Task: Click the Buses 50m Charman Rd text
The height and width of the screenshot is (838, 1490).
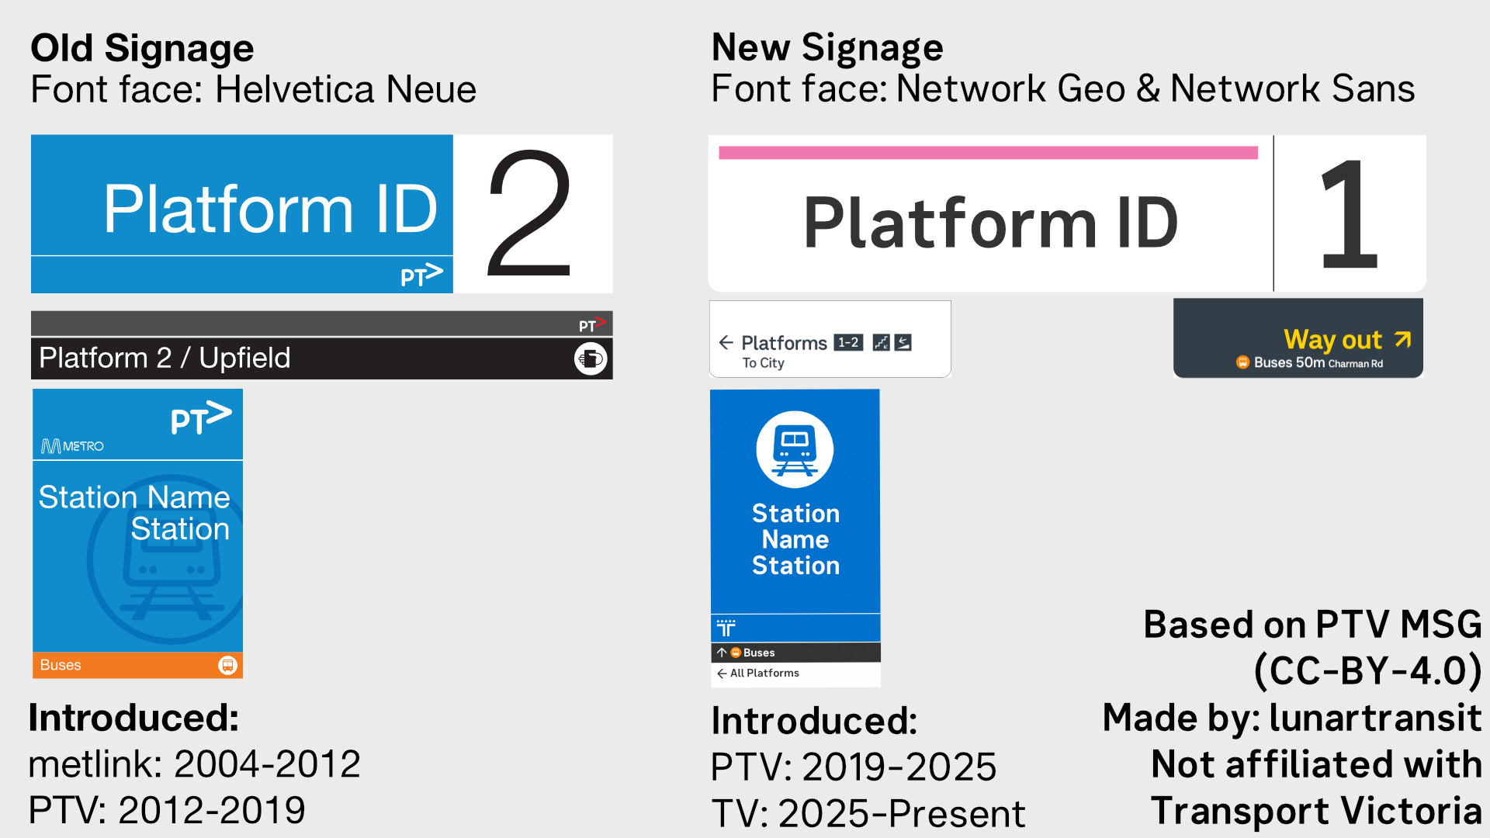Action: click(1318, 362)
